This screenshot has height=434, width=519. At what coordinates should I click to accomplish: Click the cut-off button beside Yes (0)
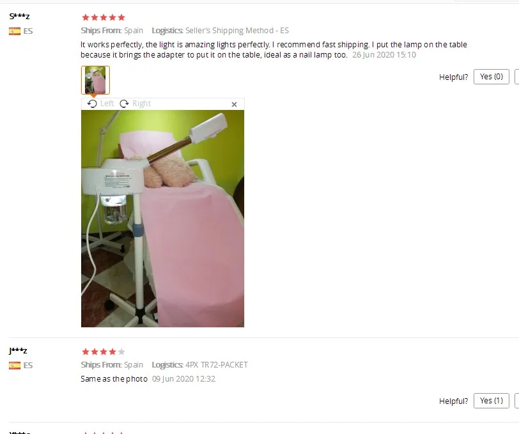tap(517, 77)
